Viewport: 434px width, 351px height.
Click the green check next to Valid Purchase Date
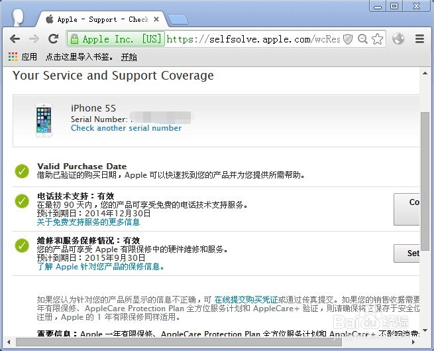coord(22,171)
